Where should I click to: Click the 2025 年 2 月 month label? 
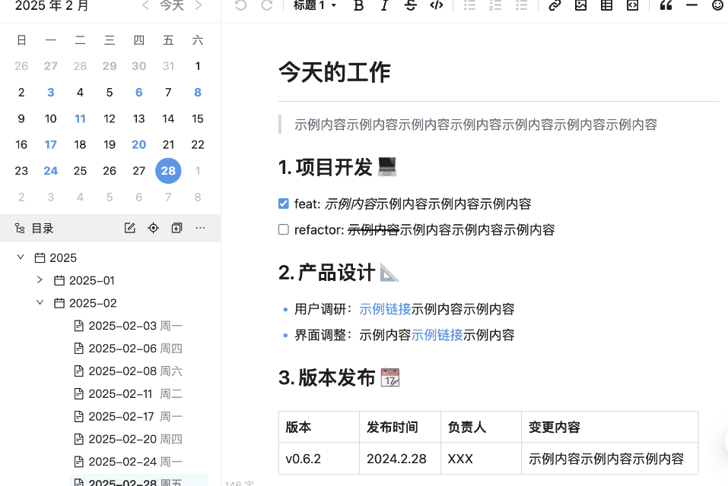point(52,5)
